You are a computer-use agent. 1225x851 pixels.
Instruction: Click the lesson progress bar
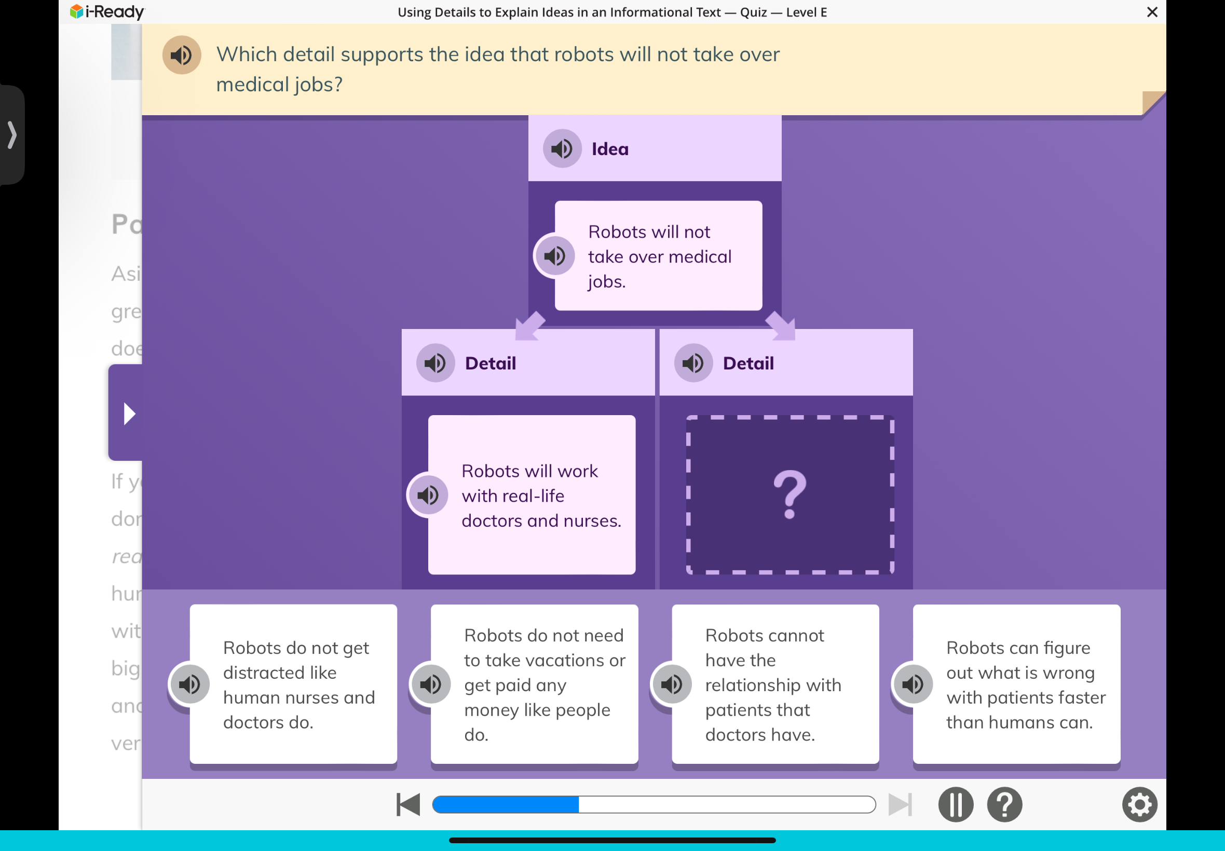click(654, 805)
